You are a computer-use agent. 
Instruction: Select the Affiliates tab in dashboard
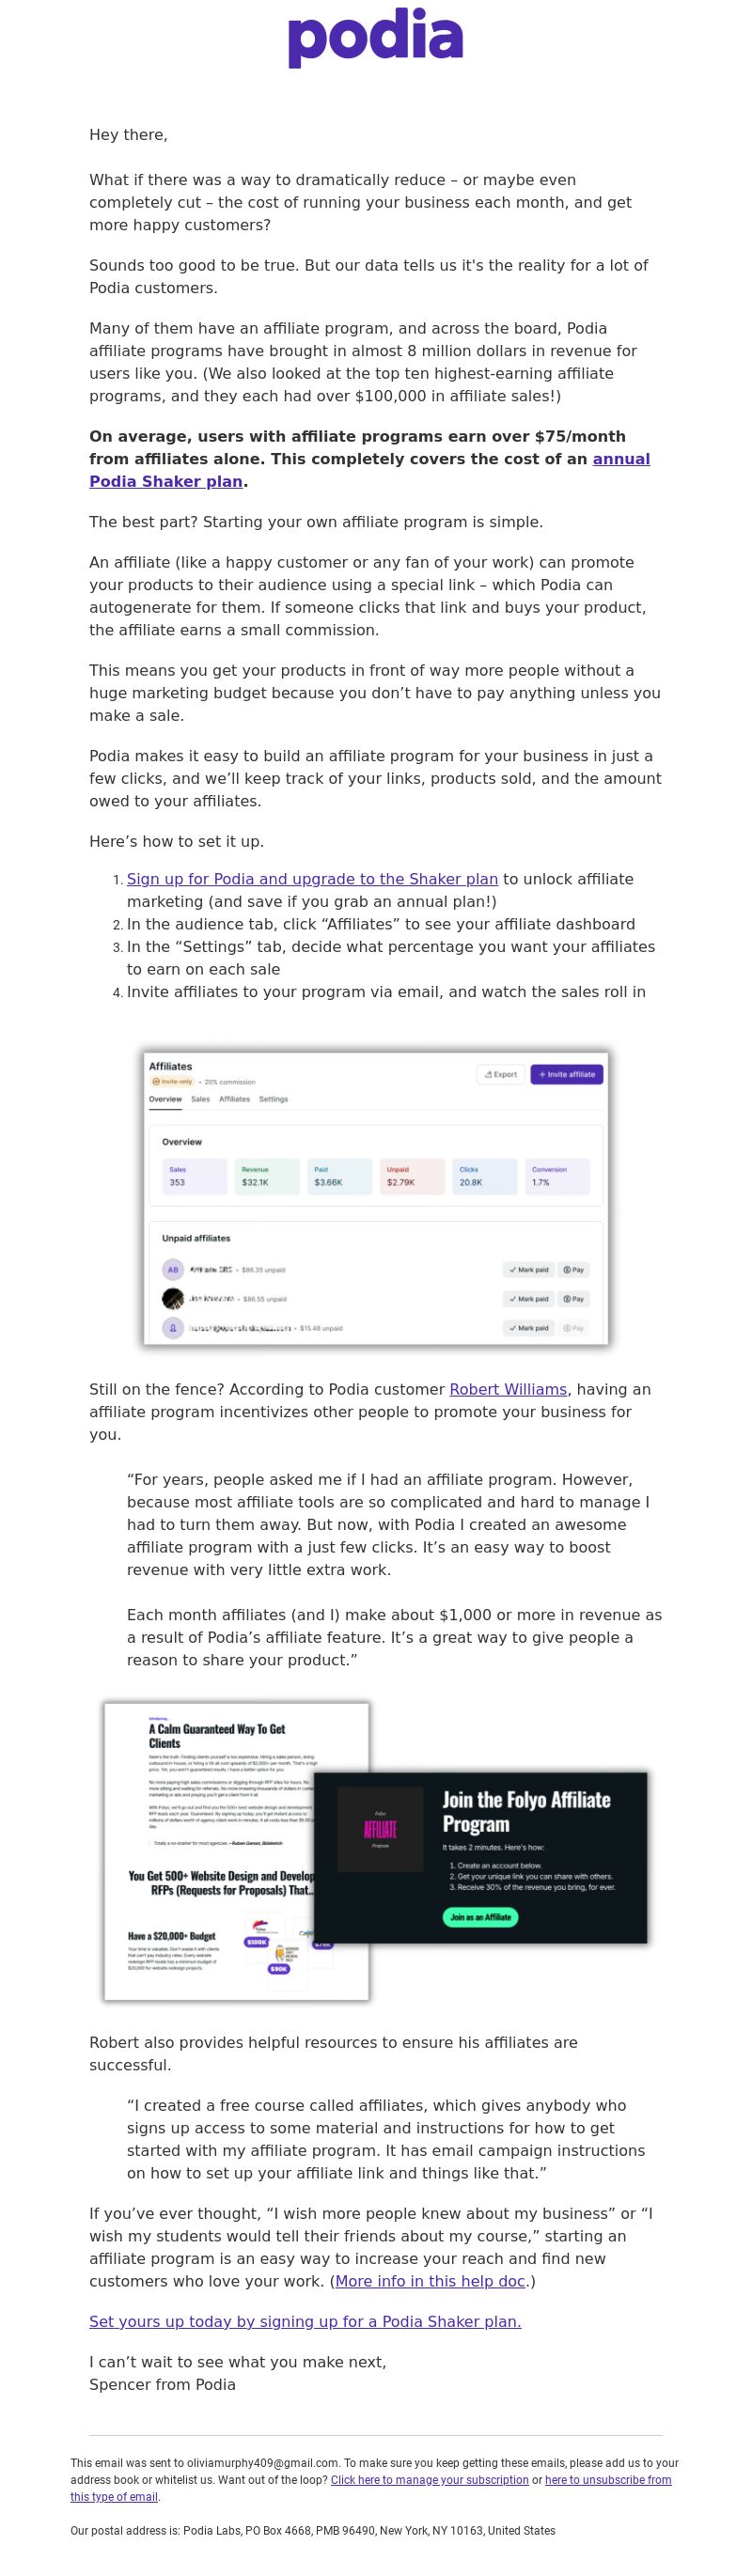click(x=234, y=1098)
